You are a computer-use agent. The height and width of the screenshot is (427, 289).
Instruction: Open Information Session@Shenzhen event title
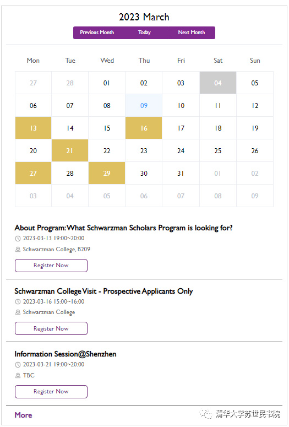(x=66, y=354)
